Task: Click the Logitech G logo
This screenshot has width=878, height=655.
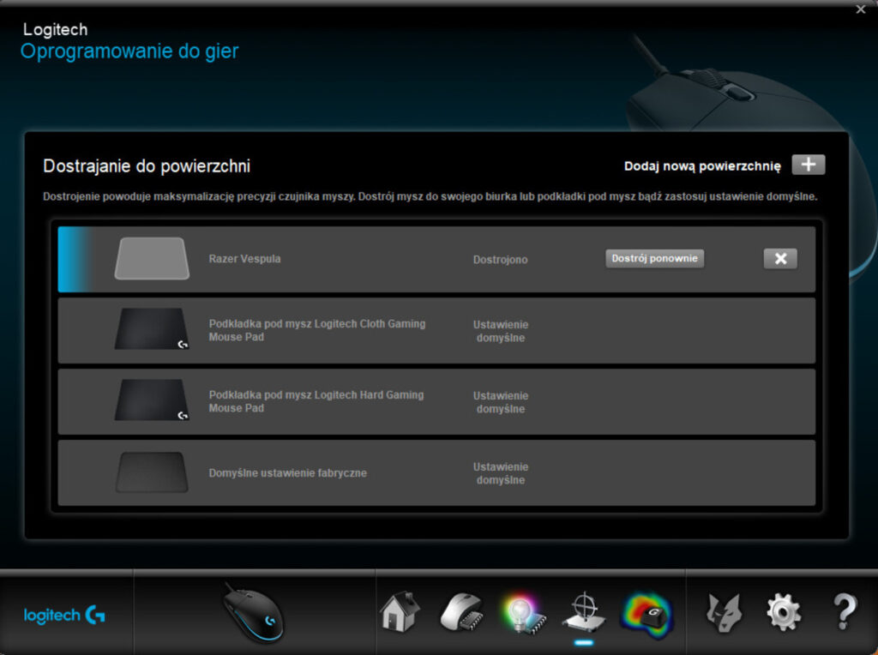Action: pyautogui.click(x=64, y=616)
